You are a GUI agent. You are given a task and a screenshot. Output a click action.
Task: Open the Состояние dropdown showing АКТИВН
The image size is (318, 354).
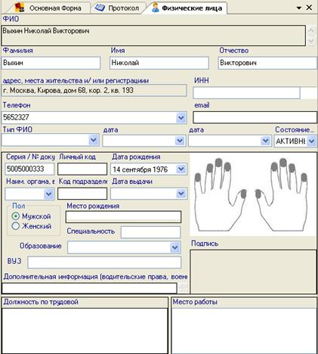tap(311, 141)
